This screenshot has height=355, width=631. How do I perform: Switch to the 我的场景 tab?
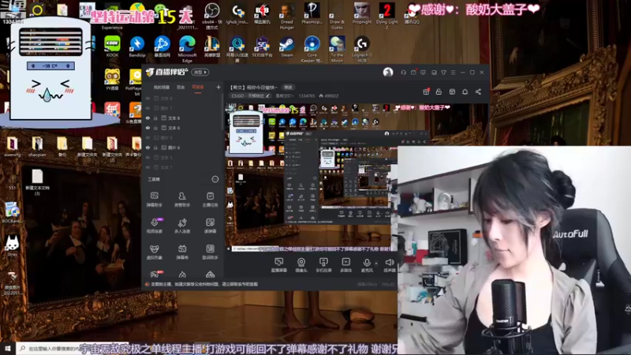[x=162, y=87]
